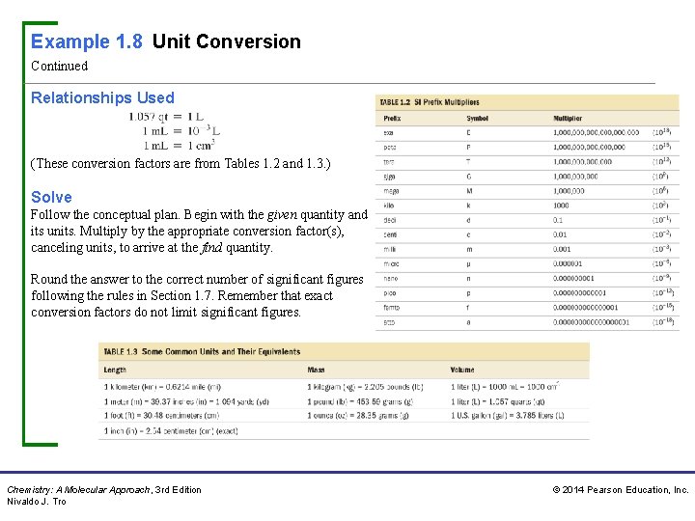Click the equation '1 mL = 10⁻³ L'
The image size is (695, 521).
point(181,131)
